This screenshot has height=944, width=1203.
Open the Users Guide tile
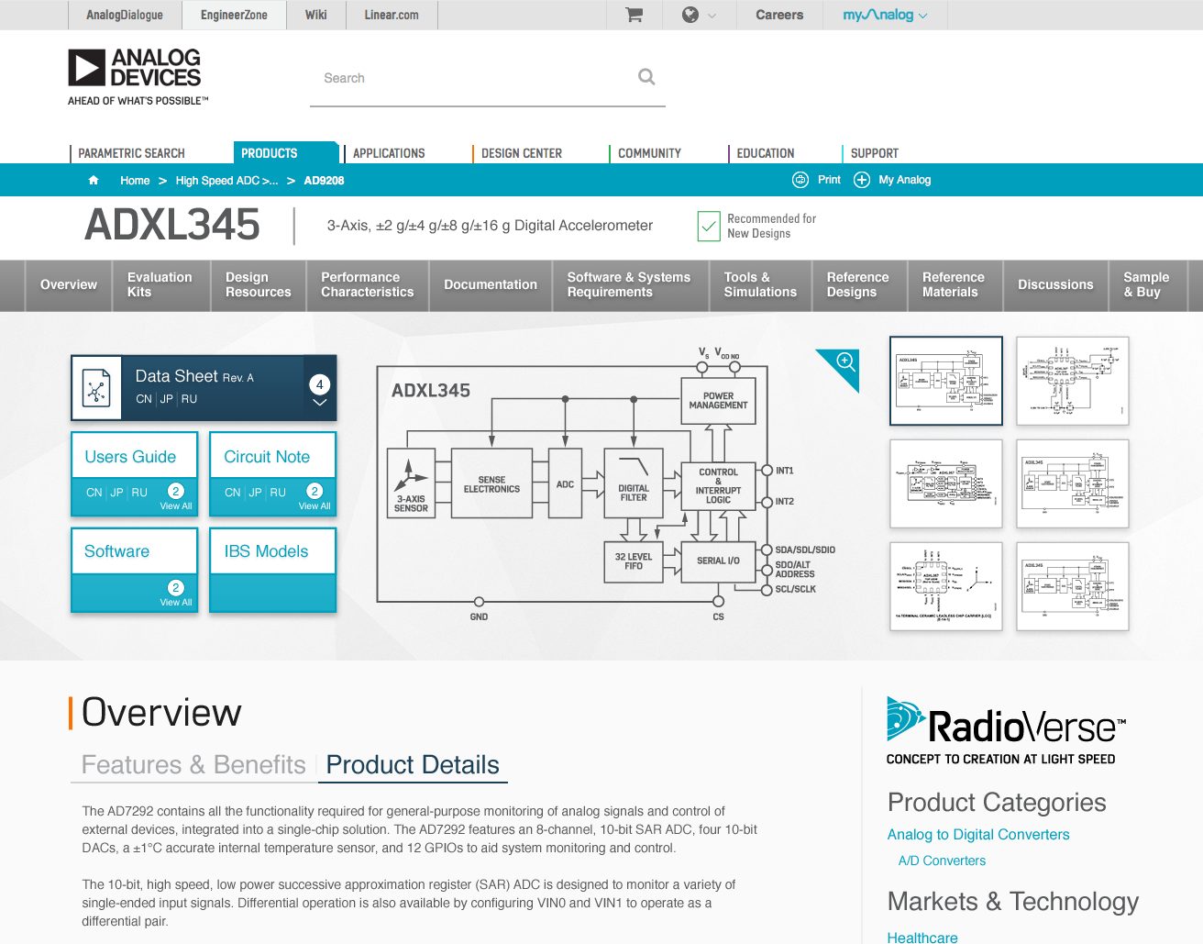134,474
